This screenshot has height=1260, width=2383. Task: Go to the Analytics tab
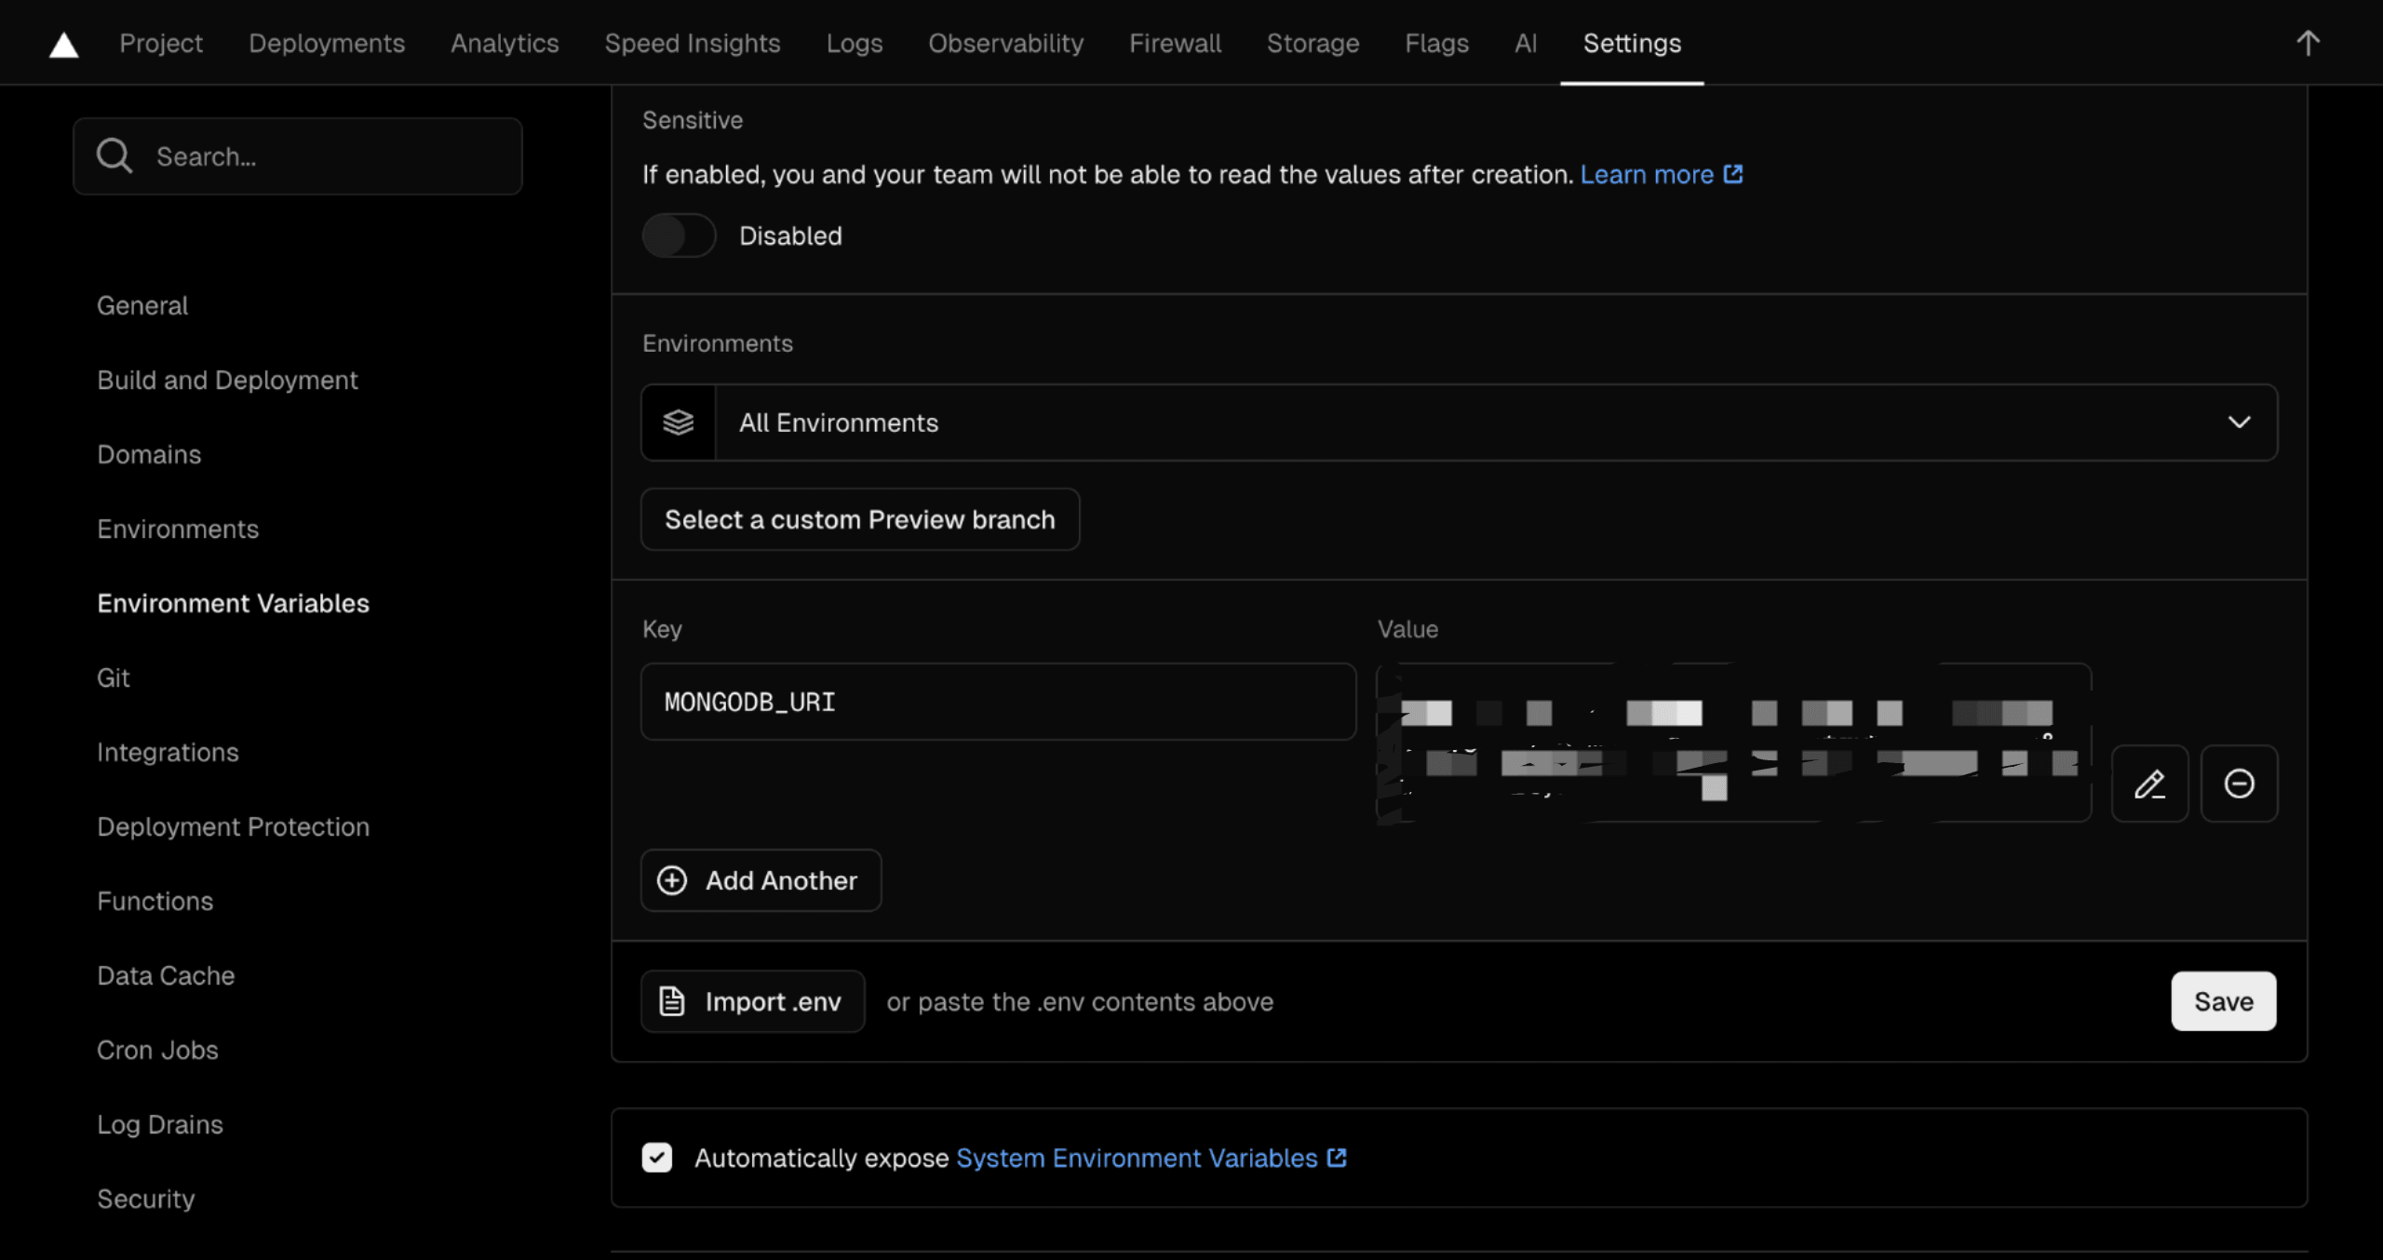point(505,43)
